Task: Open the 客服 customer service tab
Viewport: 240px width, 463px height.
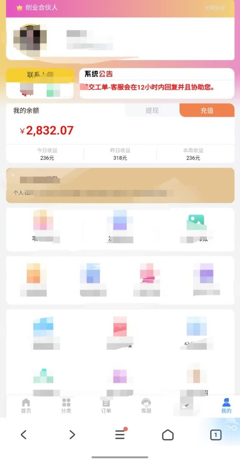Action: tap(146, 406)
